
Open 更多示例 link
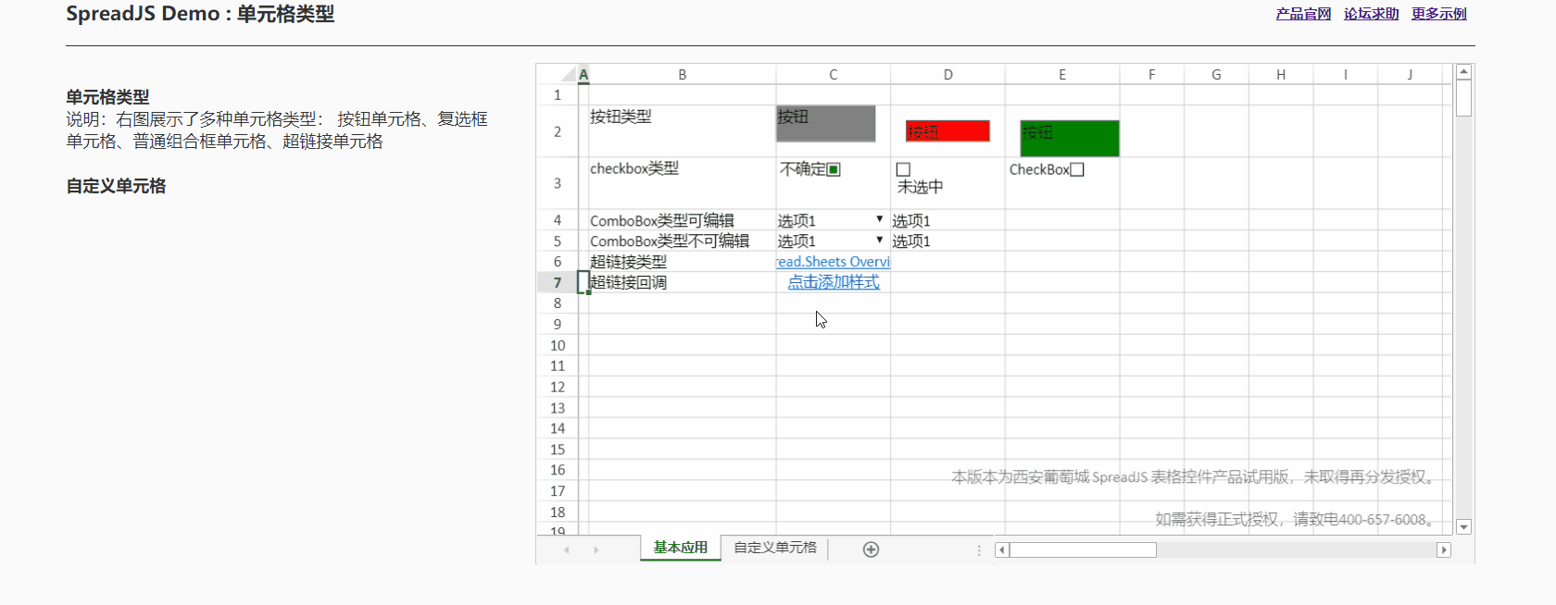[x=1439, y=14]
